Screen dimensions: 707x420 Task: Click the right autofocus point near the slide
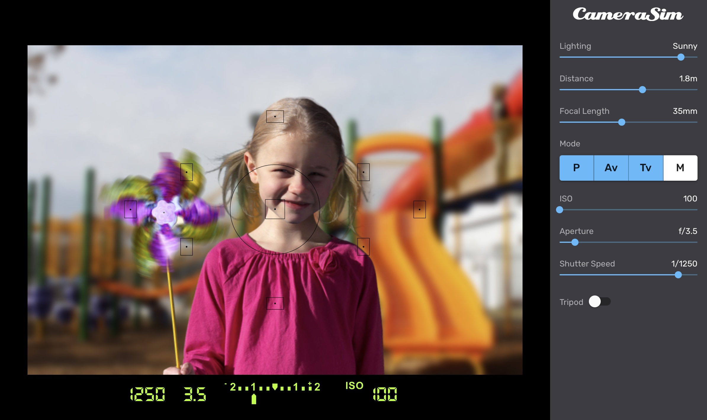pos(419,209)
